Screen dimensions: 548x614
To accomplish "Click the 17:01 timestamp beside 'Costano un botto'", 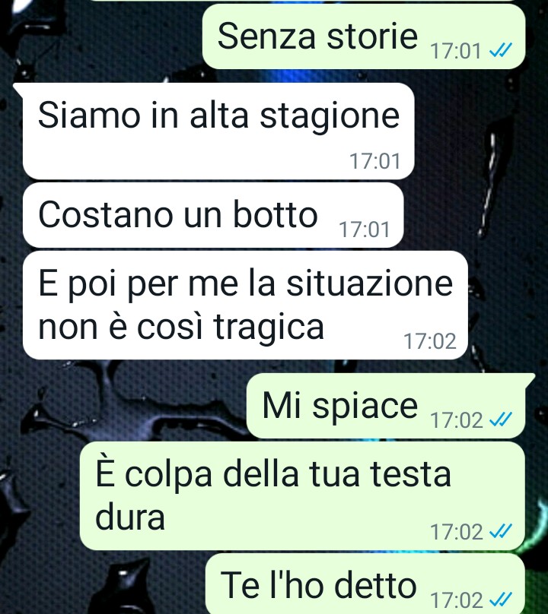I will 364,229.
